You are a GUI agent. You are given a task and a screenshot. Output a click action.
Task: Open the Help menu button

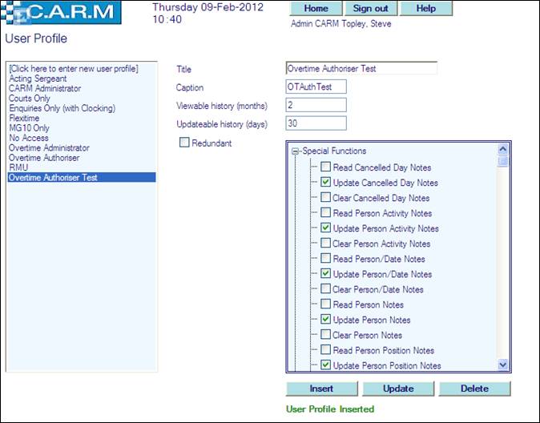click(426, 9)
